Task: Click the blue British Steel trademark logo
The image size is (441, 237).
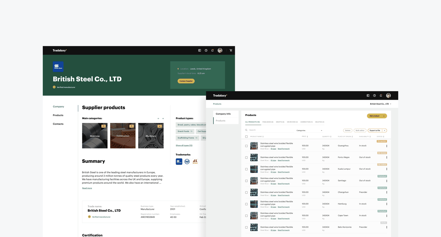Action: coord(179,161)
